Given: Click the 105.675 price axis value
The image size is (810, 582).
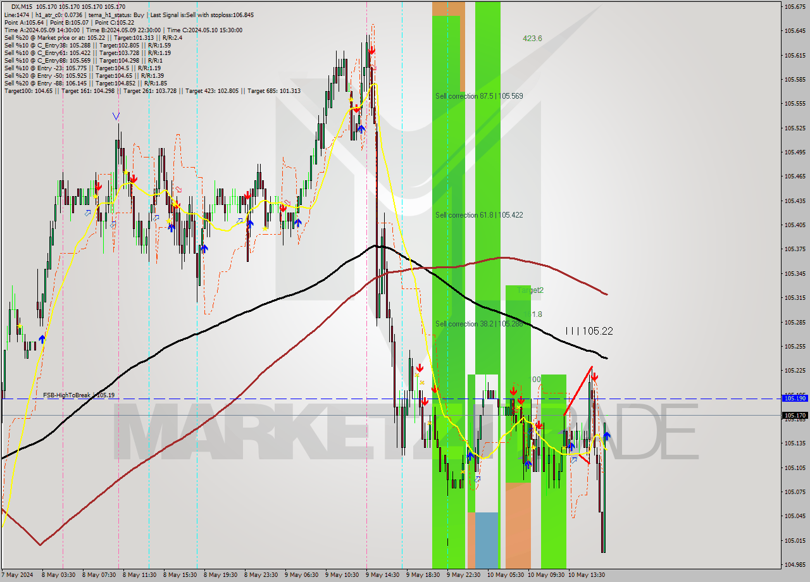Looking at the screenshot, I should (x=795, y=6).
